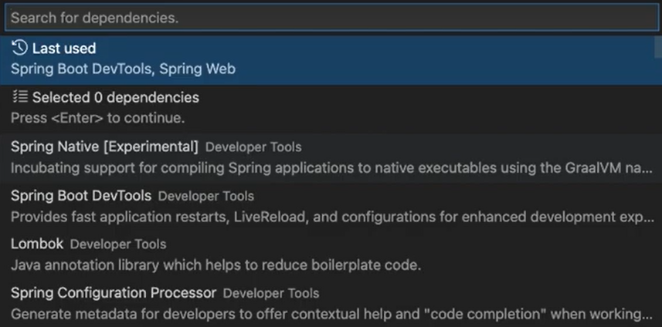Add the Lombok dependency
This screenshot has width=662, height=327.
click(36, 244)
